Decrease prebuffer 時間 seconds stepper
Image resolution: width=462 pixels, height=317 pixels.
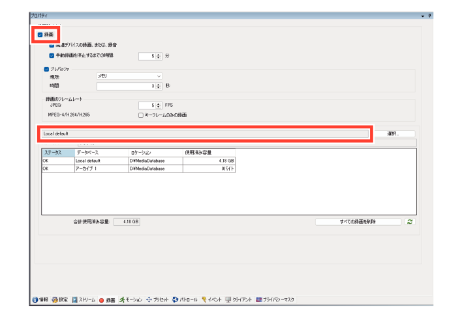(159, 88)
